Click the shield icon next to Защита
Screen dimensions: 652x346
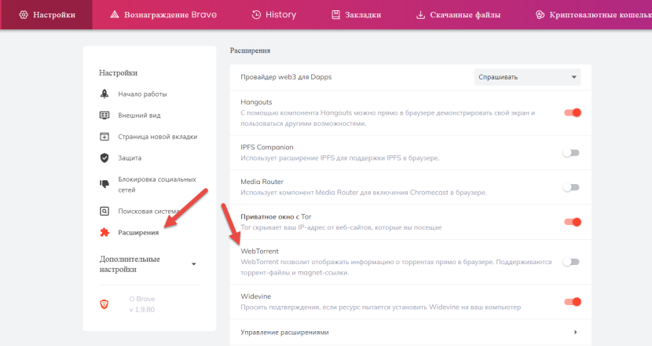(x=104, y=158)
